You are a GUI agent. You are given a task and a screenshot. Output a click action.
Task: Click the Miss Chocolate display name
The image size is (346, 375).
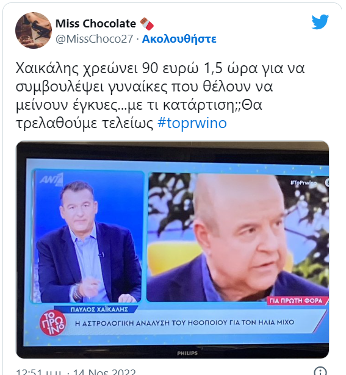coord(96,24)
